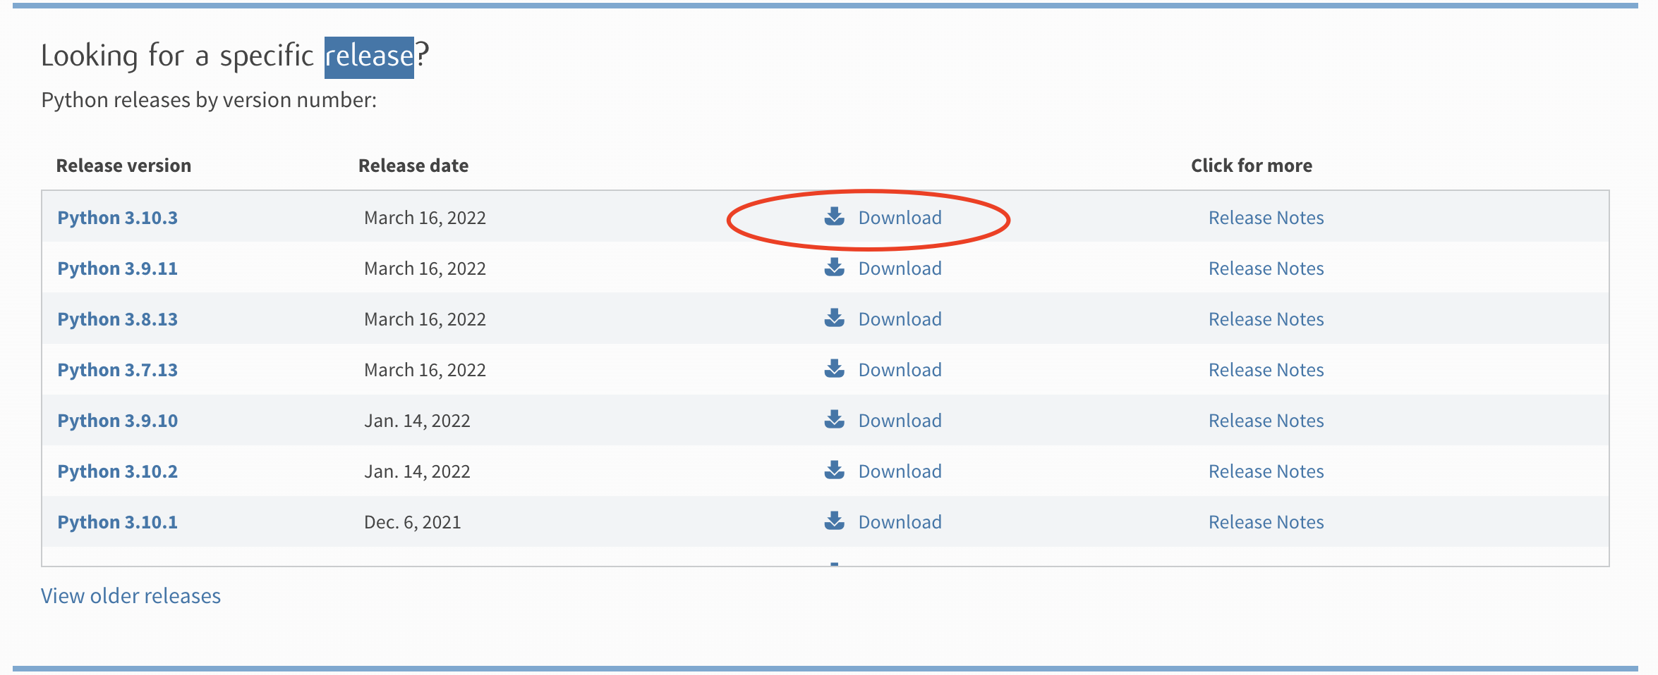Click the 'Release version' column header
Viewport: 1658px width, 675px height.
(123, 166)
